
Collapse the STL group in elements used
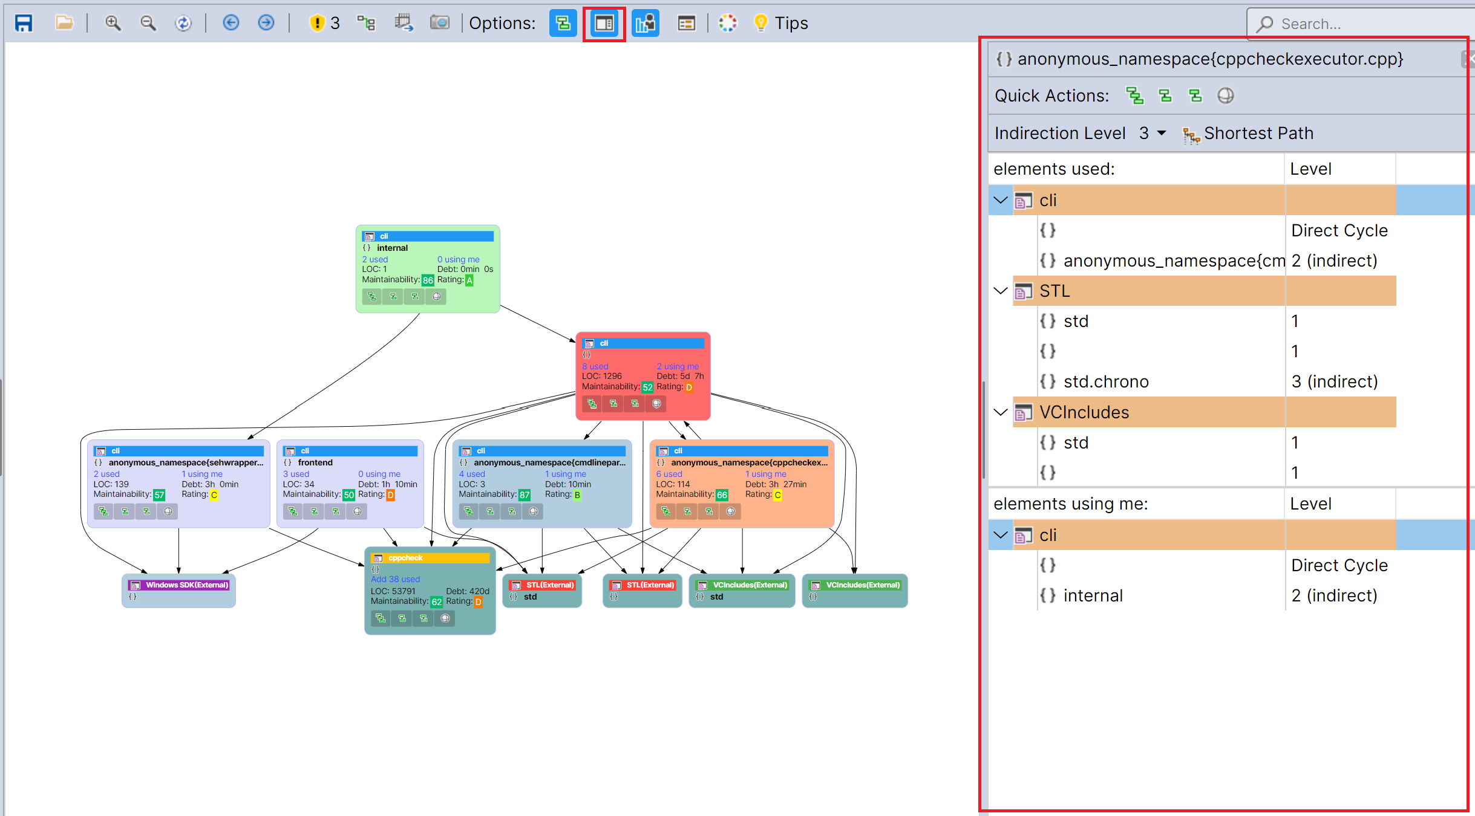coord(999,291)
